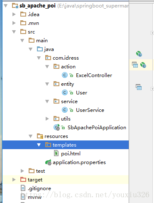Click the top code fold plus marker
Image resolution: width=154 pixels, height=203 pixels.
(x=152, y=33)
